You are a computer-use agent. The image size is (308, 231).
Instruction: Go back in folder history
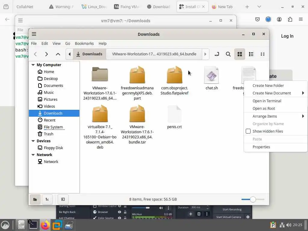point(35,54)
